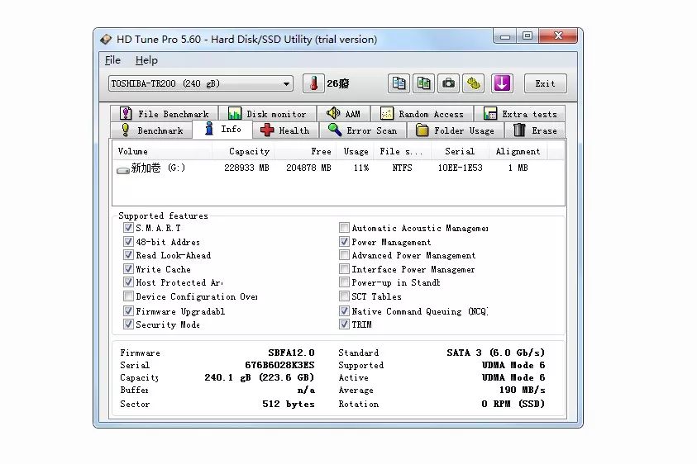Sort by the Capacity column header
This screenshot has width=697, height=464.
[x=243, y=151]
